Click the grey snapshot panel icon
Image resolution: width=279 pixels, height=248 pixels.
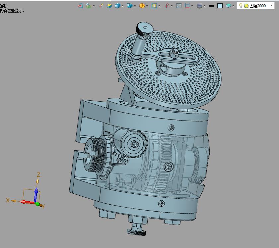pyautogui.click(x=178, y=6)
